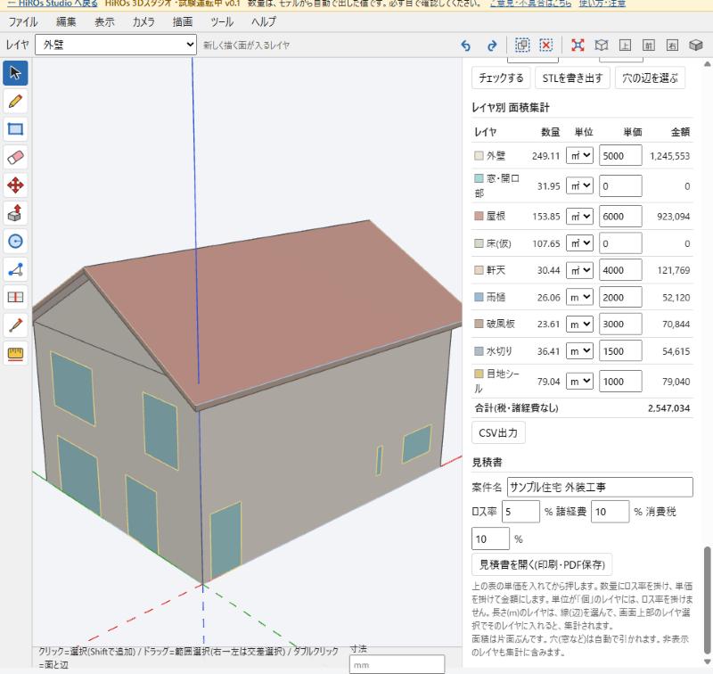Open unit dropdown for 目地シール row
Image resolution: width=713 pixels, height=674 pixels.
(x=579, y=381)
